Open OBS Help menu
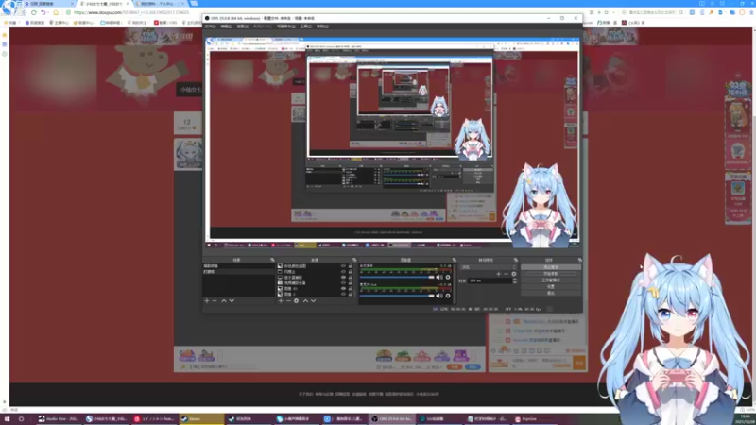The image size is (756, 425). point(322,26)
